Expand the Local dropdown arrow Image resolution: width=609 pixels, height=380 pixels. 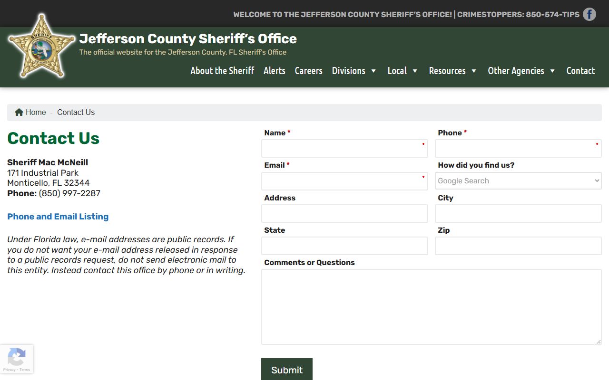[x=415, y=71]
